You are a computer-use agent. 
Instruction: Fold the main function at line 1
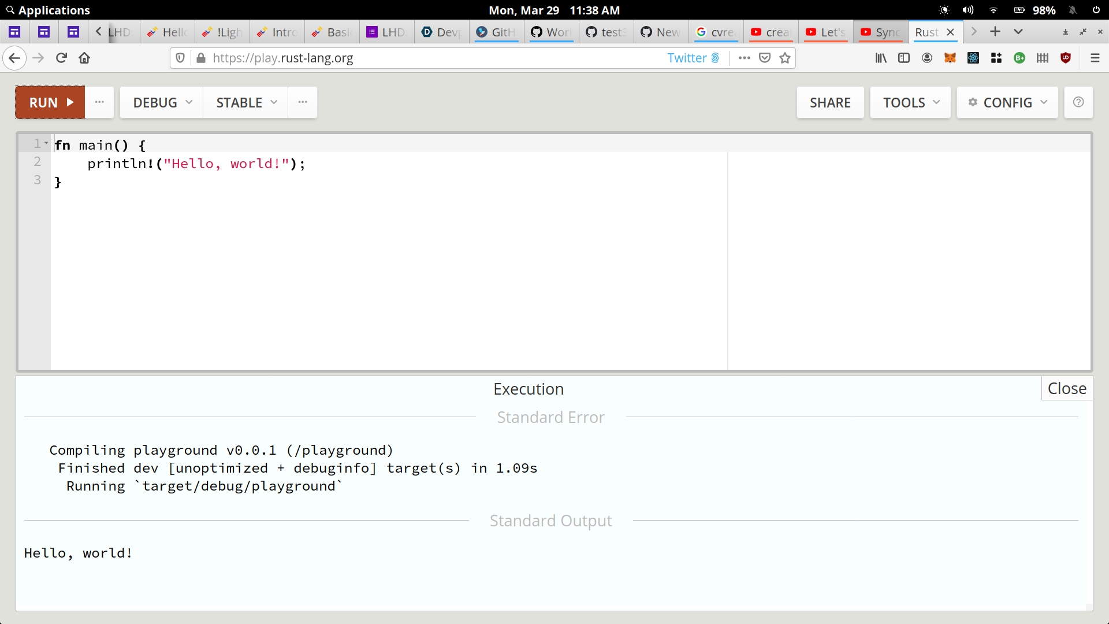click(x=46, y=143)
